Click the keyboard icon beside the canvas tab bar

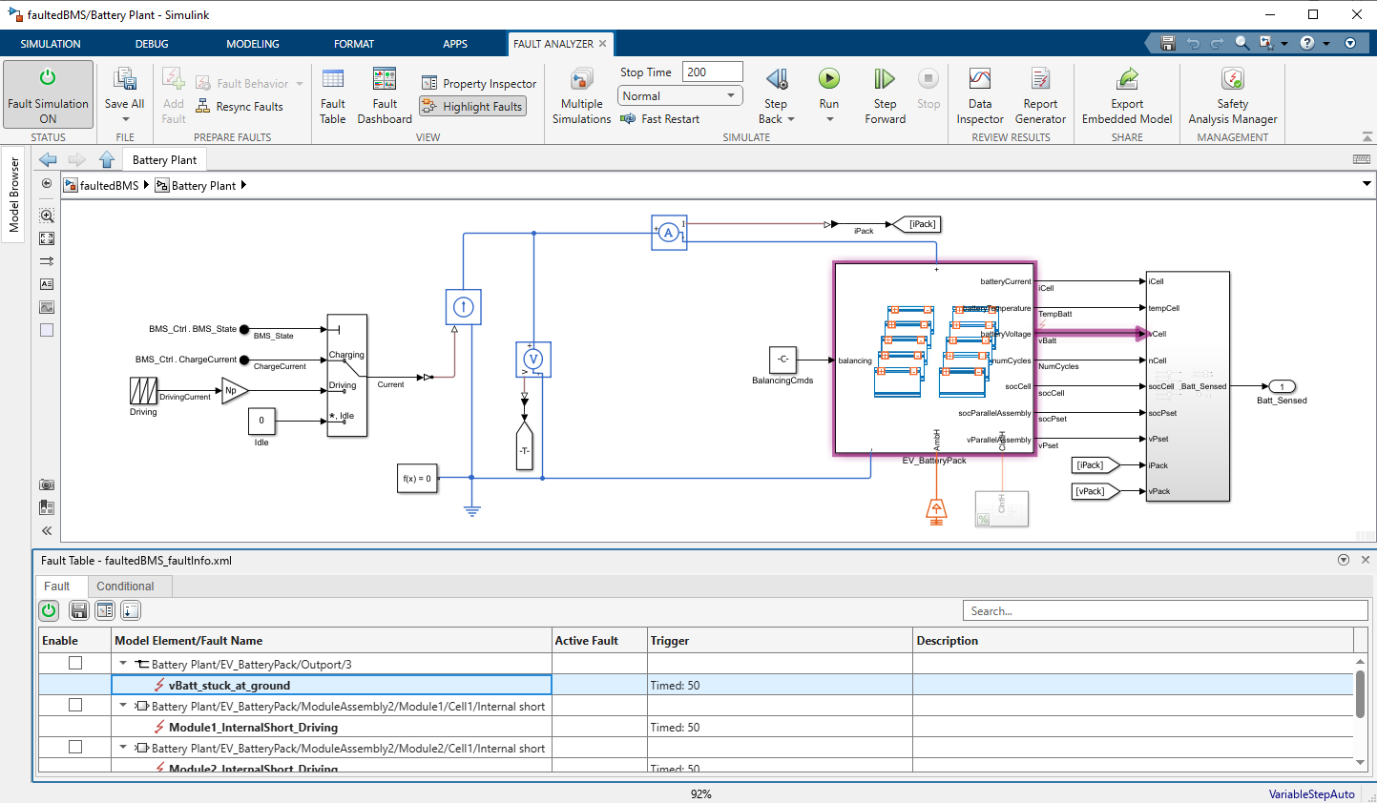[x=1362, y=159]
